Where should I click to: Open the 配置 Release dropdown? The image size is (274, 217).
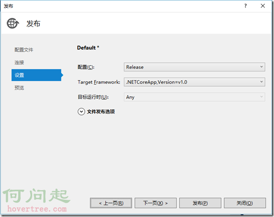(194, 67)
